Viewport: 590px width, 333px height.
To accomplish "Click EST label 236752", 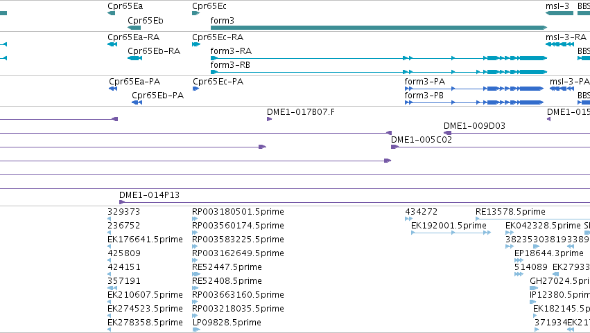I will tap(123, 226).
